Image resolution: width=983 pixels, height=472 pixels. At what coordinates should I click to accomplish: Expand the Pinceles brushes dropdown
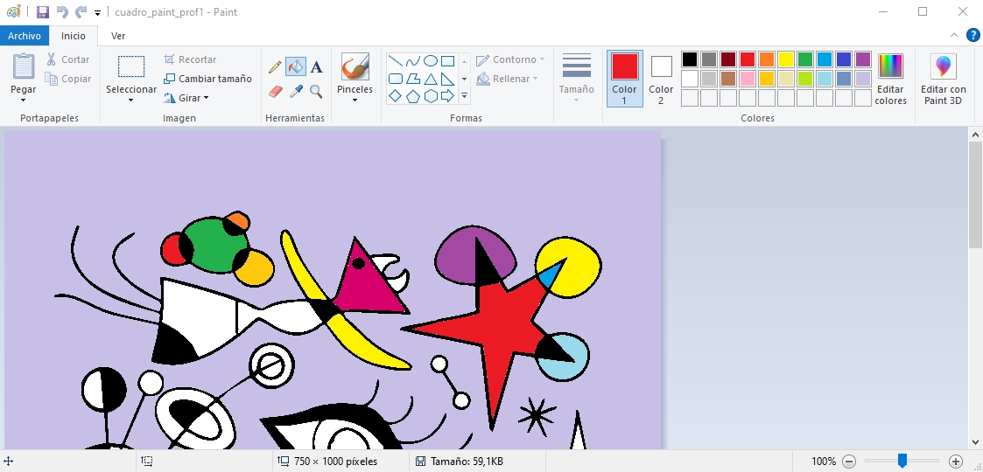point(355,100)
